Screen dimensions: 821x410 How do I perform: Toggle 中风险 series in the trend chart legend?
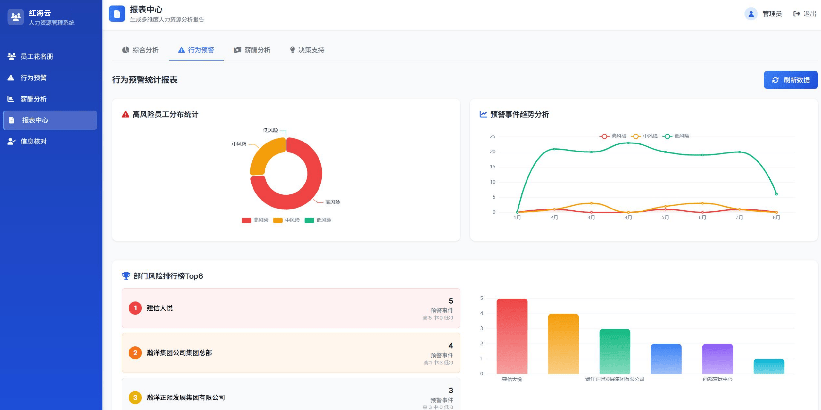[644, 136]
